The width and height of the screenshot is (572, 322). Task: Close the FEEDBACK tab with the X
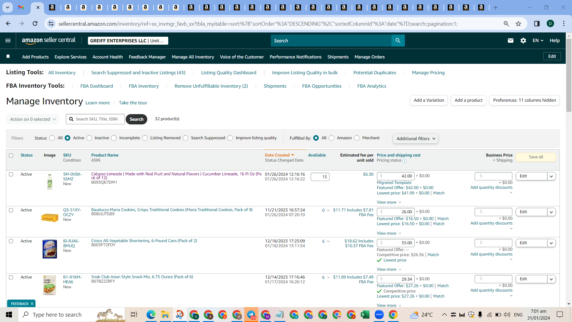pos(32,304)
